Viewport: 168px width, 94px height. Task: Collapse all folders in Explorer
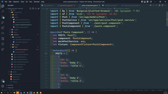39,9
